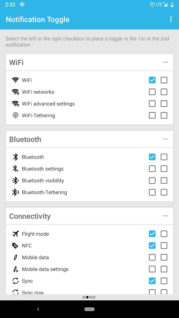The height and width of the screenshot is (318, 179).
Task: Tap the Mobile data arrows icon
Action: coord(15,257)
